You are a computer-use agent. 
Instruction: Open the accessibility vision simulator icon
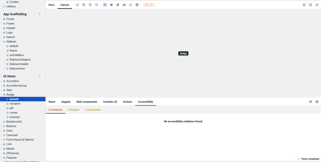pos(137,5)
